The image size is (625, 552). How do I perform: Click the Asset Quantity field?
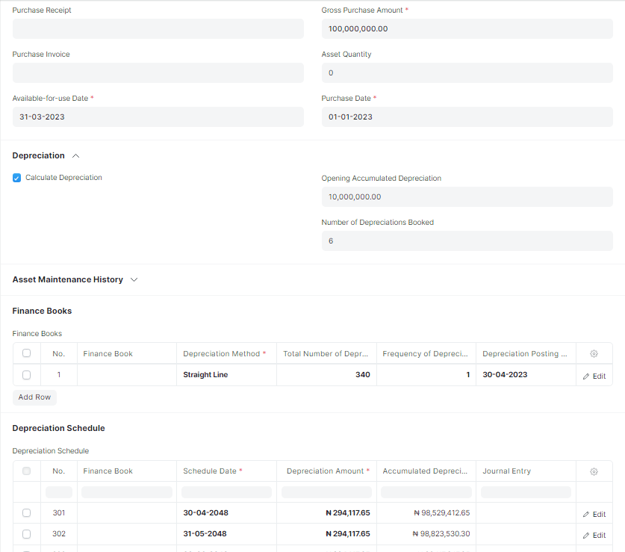[466, 72]
